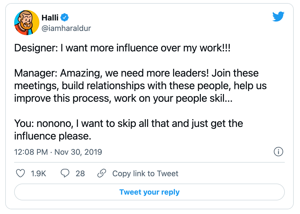Click the 'You: nonono' tweet line
The height and width of the screenshot is (214, 300).
[128, 124]
